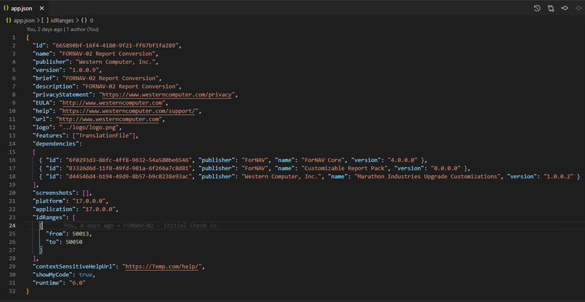Click the 'You, 2 days ago' code lens
The image size is (585, 302).
click(x=44, y=29)
